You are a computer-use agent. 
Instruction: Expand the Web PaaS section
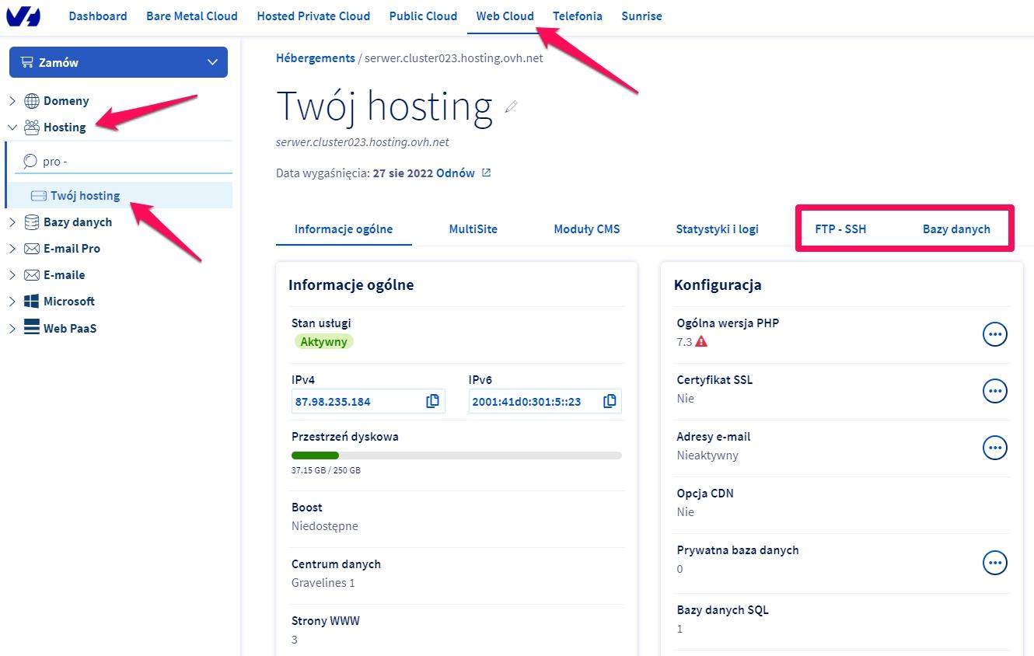pos(12,328)
